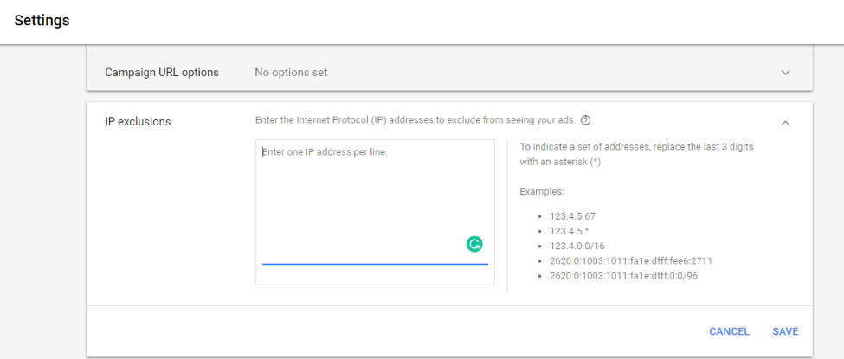Select the 'No options set' text
This screenshot has height=359, width=844.
pyautogui.click(x=291, y=73)
